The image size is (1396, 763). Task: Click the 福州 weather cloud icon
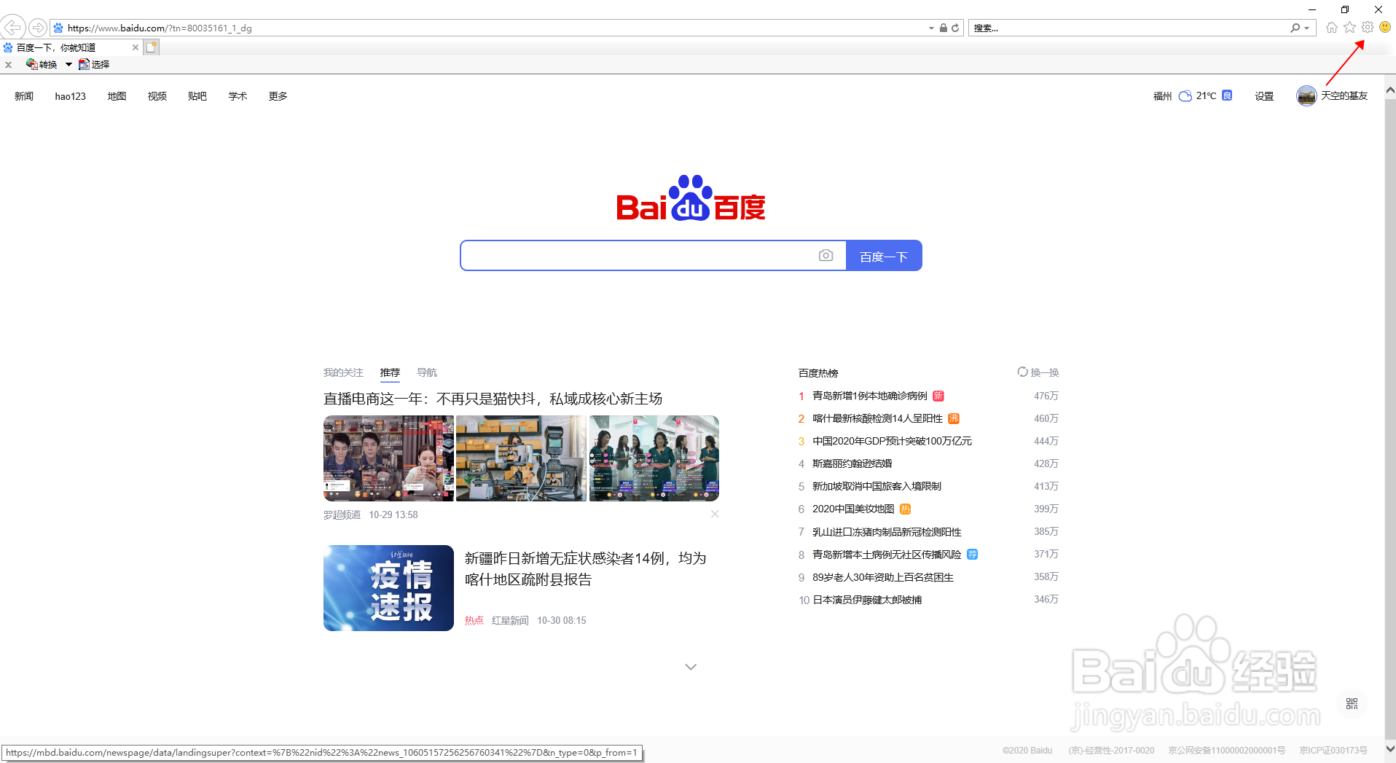pyautogui.click(x=1185, y=95)
